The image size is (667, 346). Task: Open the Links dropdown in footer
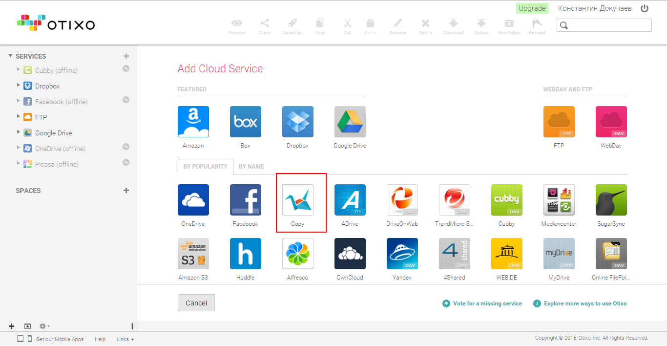(x=125, y=339)
